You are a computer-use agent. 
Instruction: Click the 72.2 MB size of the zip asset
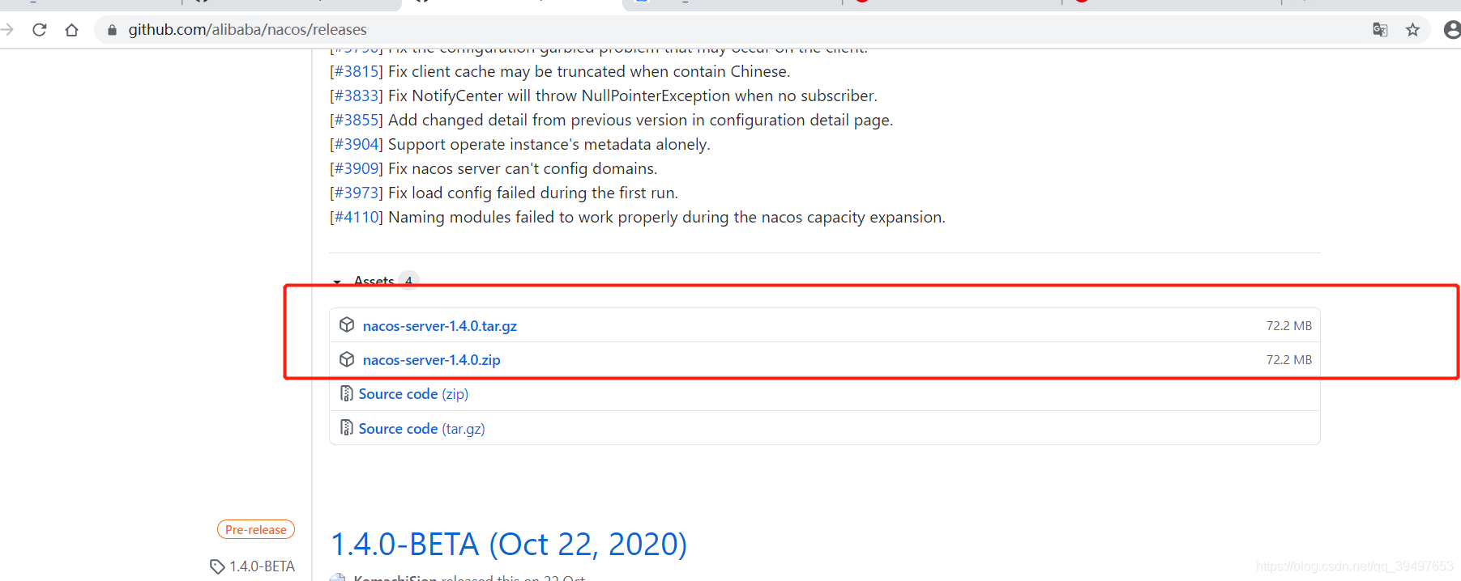pos(1288,359)
